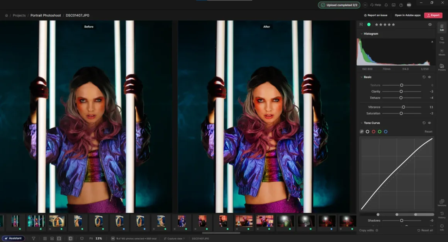Image resolution: width=448 pixels, height=242 pixels.
Task: Switch to small grid view icon
Action: tap(45, 238)
